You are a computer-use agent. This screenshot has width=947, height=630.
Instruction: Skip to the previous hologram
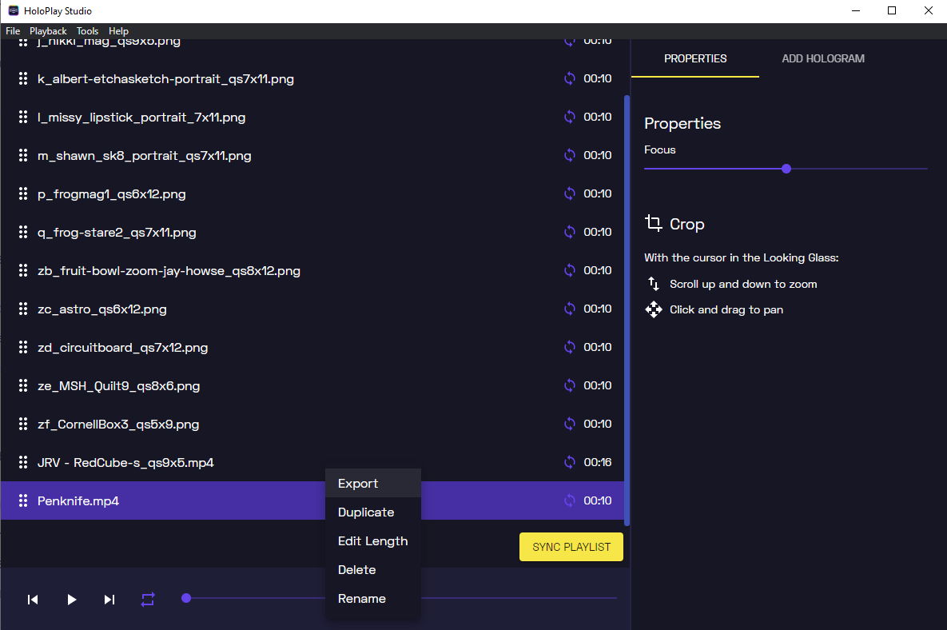tap(33, 600)
